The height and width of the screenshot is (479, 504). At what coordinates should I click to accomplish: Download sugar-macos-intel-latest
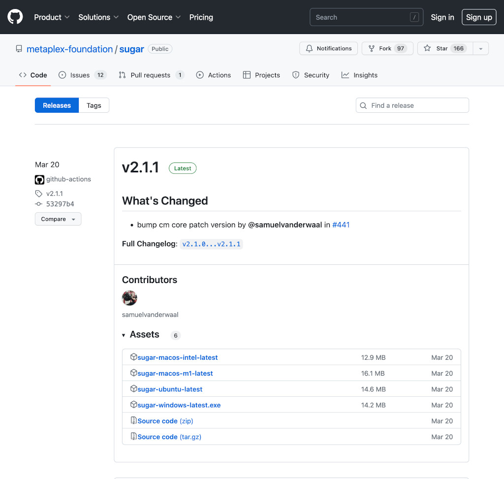pos(177,357)
